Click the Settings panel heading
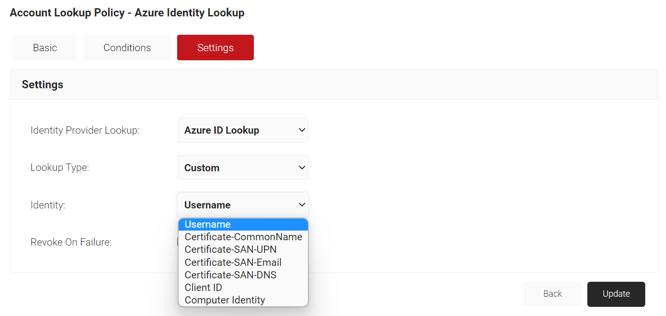This screenshot has height=316, width=666. 42,84
